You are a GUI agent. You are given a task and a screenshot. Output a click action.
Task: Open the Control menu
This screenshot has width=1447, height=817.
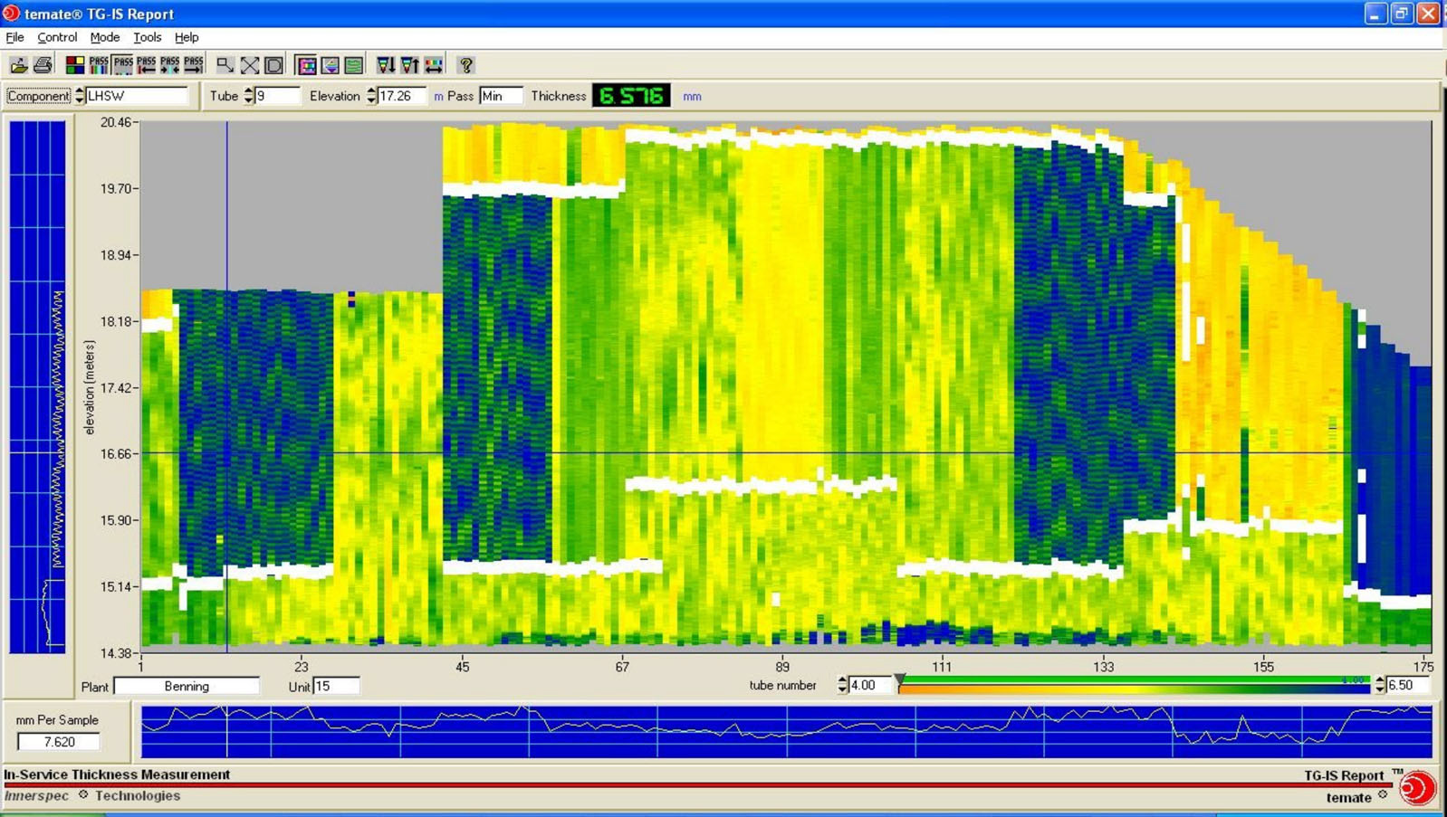point(57,37)
